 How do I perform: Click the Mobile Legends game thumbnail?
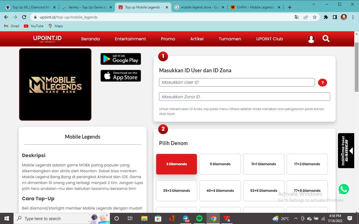coord(55,85)
